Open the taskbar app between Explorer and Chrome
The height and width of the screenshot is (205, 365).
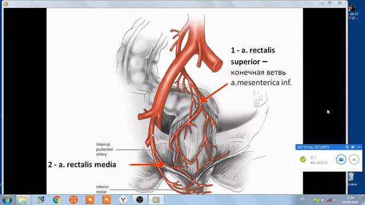coord(40,200)
